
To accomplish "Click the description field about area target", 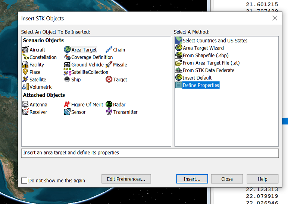I will point(150,153).
